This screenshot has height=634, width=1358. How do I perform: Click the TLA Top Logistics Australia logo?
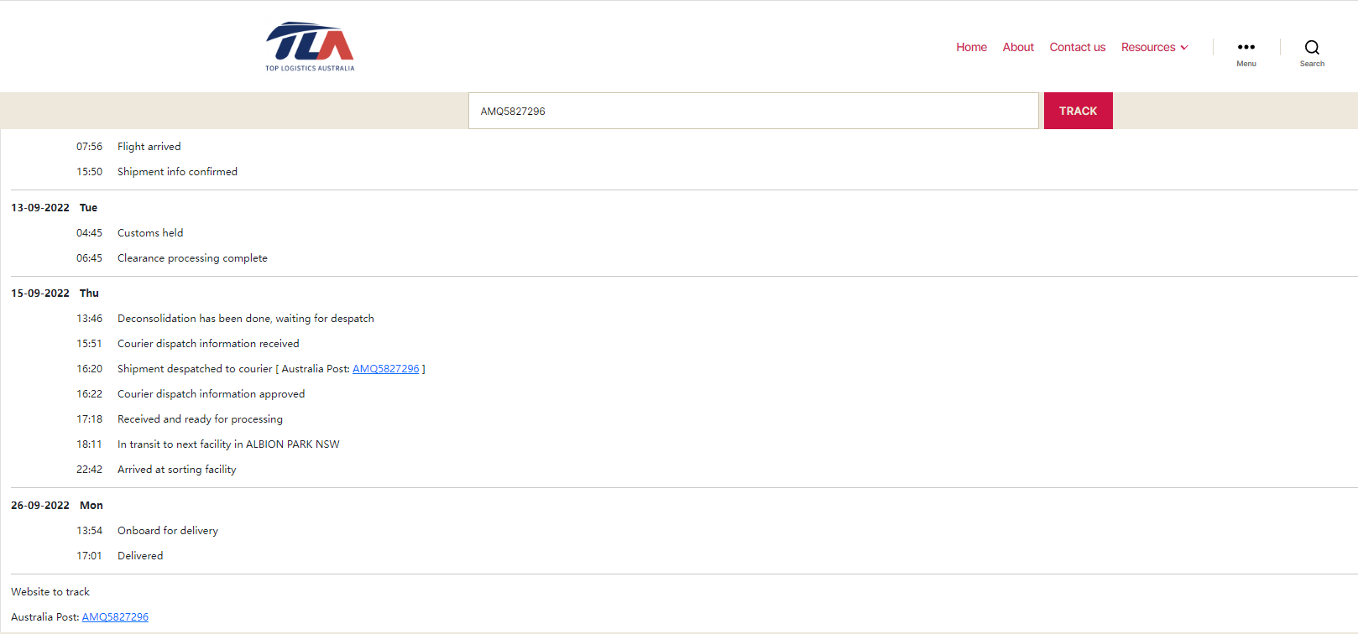pyautogui.click(x=310, y=46)
